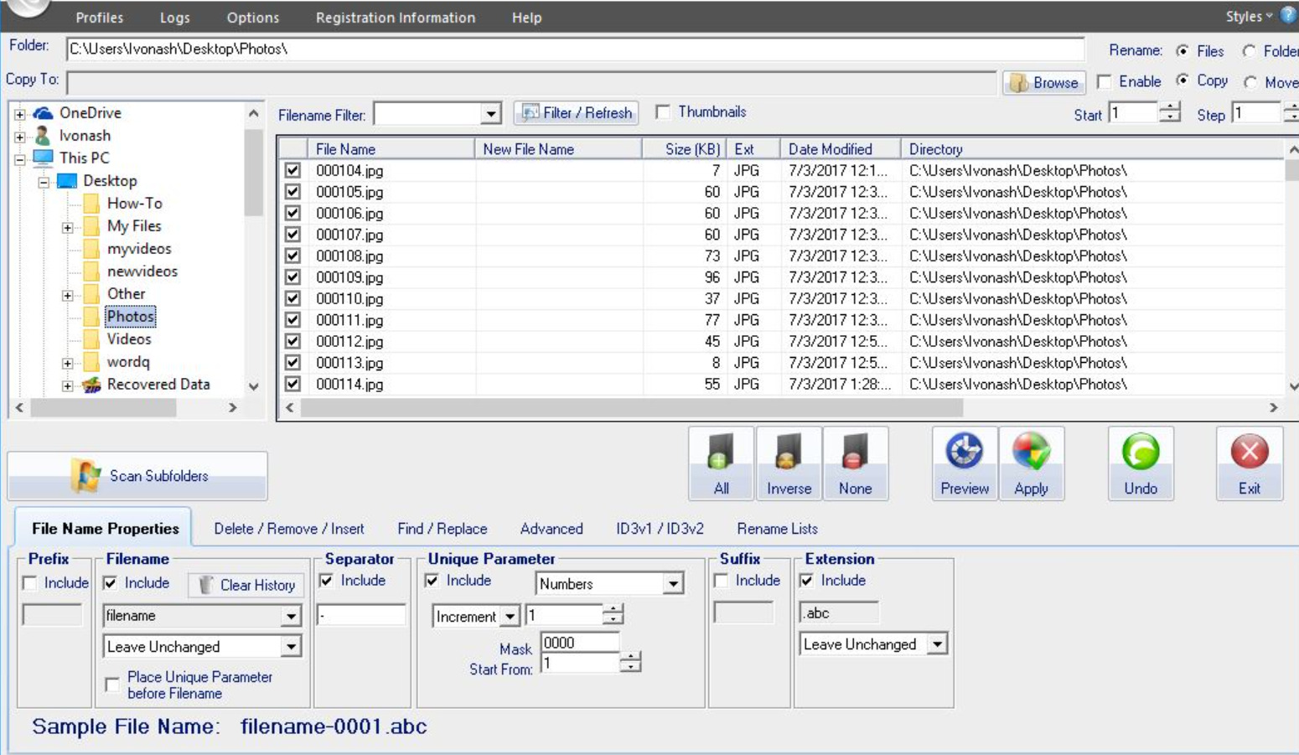
Task: Switch to the Find / Replace tab
Action: pos(442,529)
